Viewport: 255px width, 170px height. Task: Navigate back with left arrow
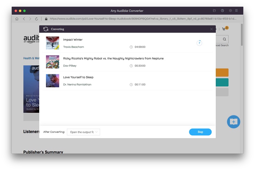click(x=24, y=19)
